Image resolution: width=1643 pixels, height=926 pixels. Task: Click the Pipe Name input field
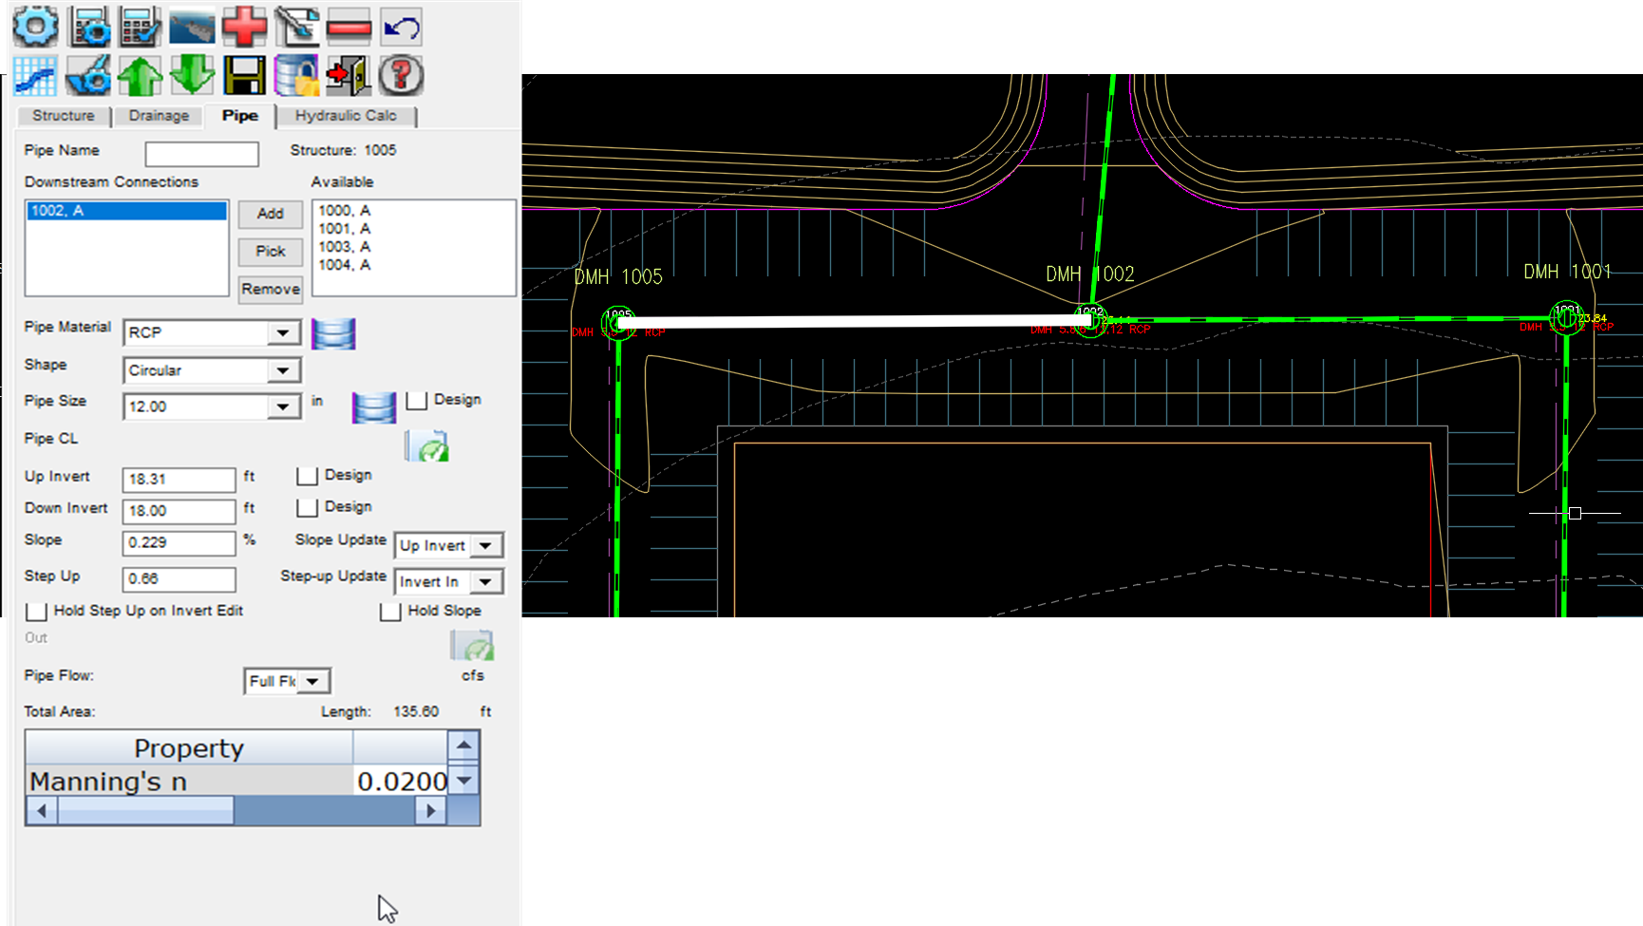pos(201,153)
